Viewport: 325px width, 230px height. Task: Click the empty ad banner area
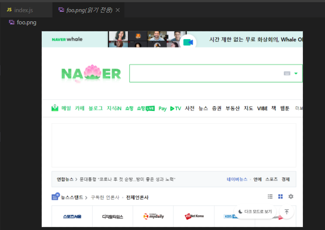click(174, 145)
